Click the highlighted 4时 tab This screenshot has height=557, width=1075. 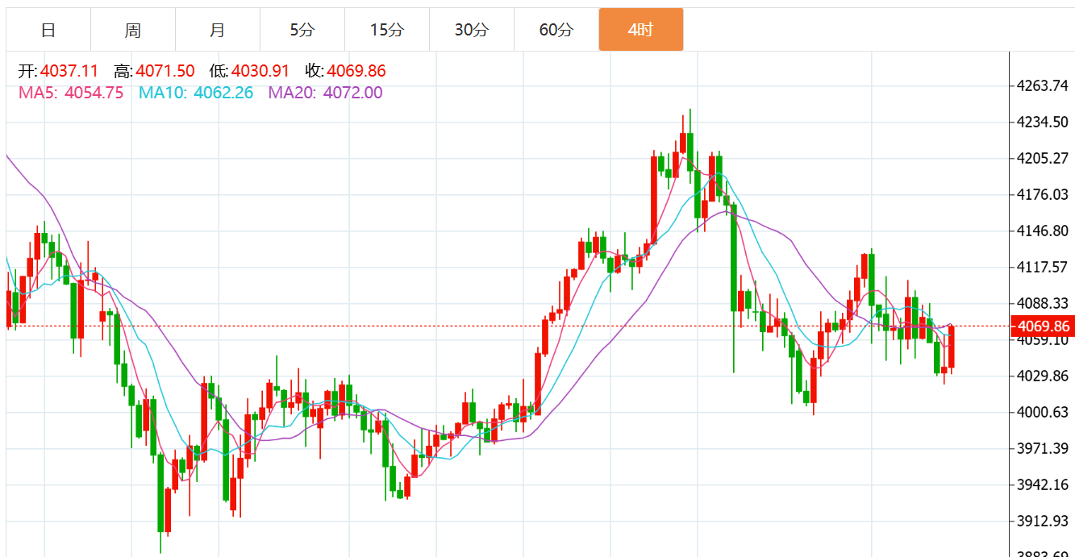coord(641,31)
